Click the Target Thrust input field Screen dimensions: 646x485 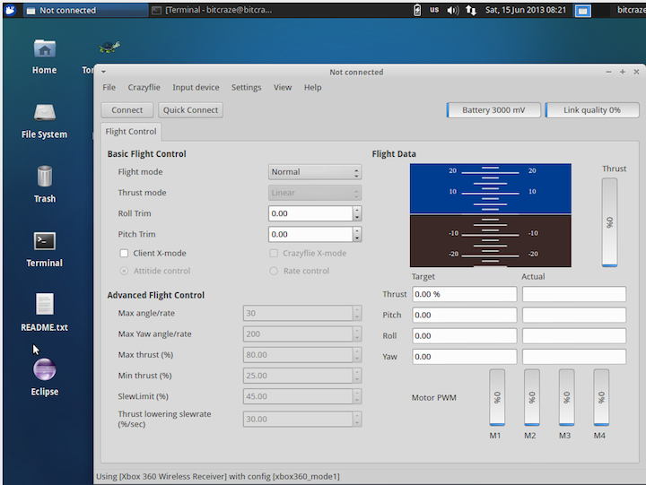click(x=463, y=294)
